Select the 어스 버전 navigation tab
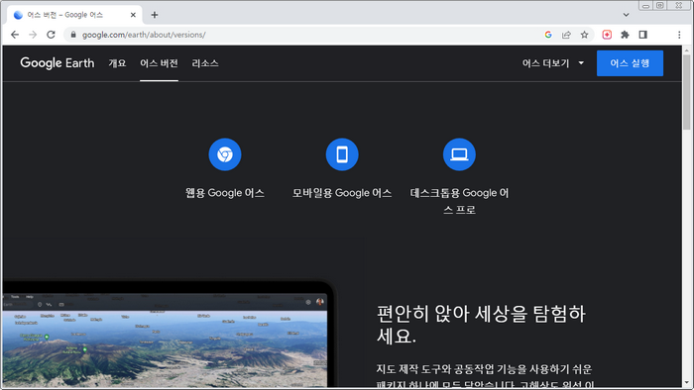The image size is (694, 390). click(159, 63)
